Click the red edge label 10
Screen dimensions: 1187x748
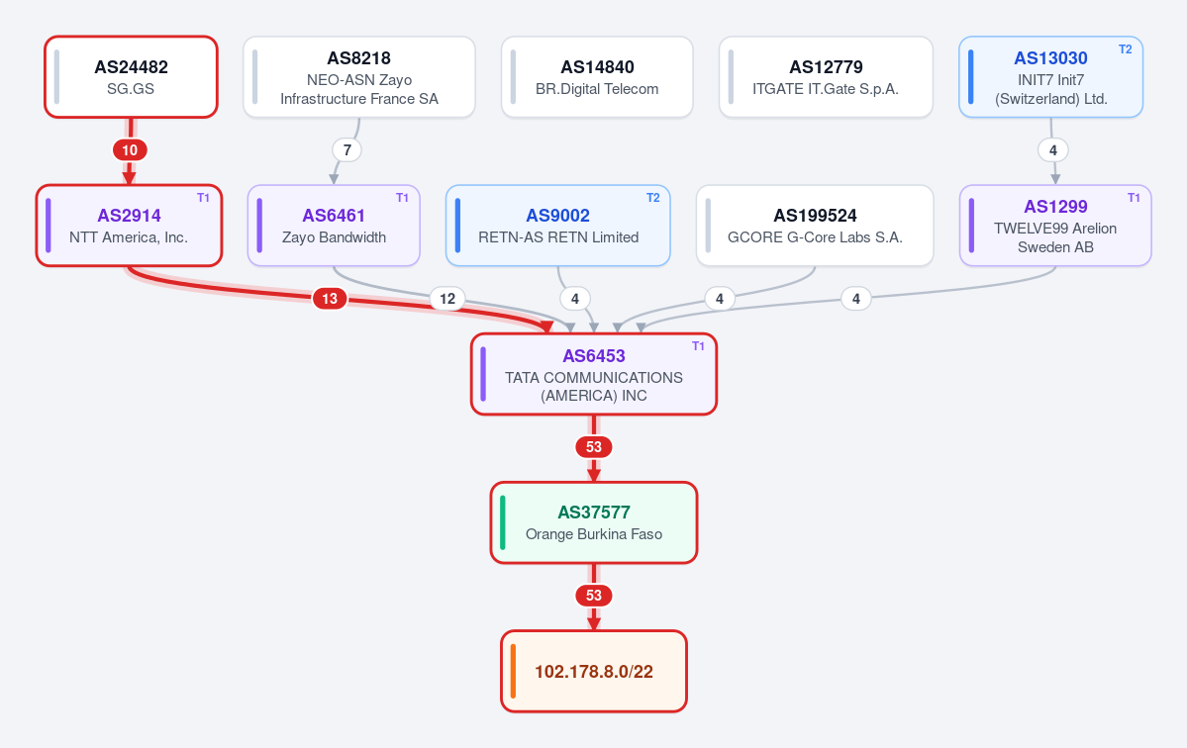(x=131, y=149)
